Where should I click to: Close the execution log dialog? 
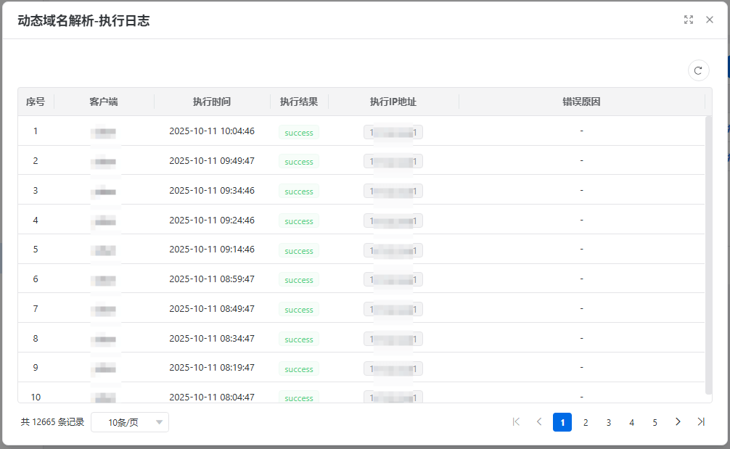coord(710,20)
